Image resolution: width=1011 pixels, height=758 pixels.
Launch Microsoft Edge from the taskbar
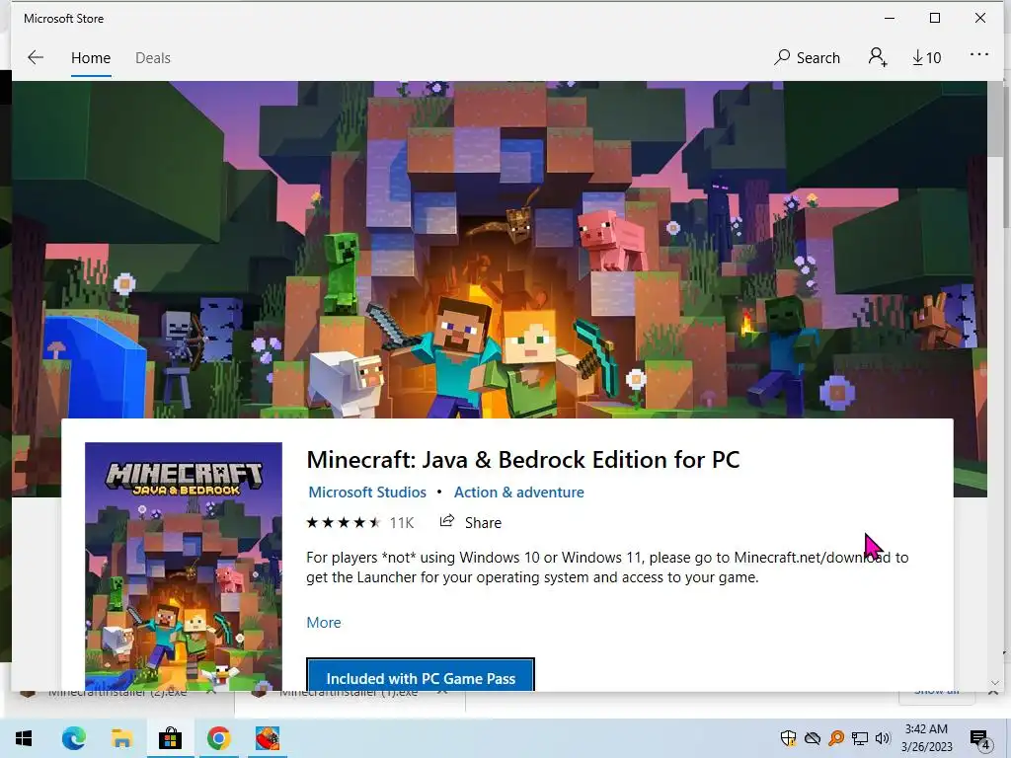73,738
